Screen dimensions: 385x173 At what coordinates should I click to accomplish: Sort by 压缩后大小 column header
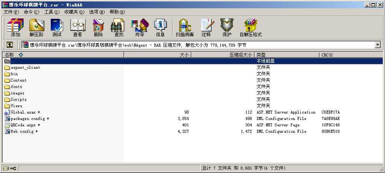[223, 55]
